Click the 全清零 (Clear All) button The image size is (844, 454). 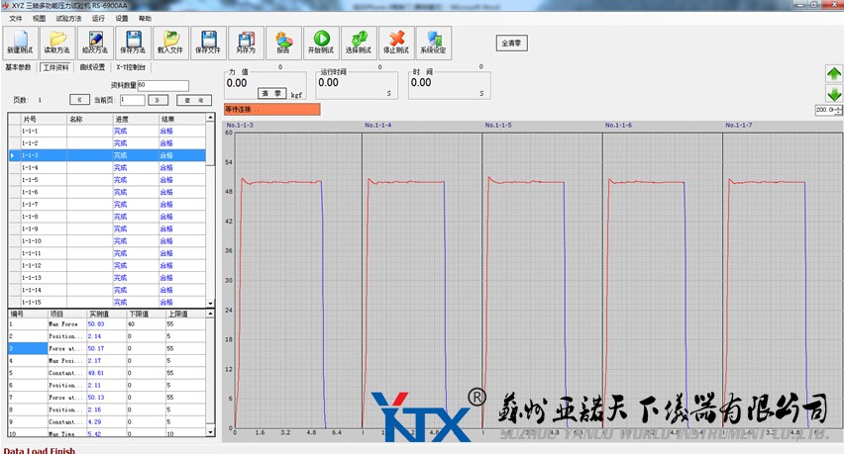click(511, 44)
